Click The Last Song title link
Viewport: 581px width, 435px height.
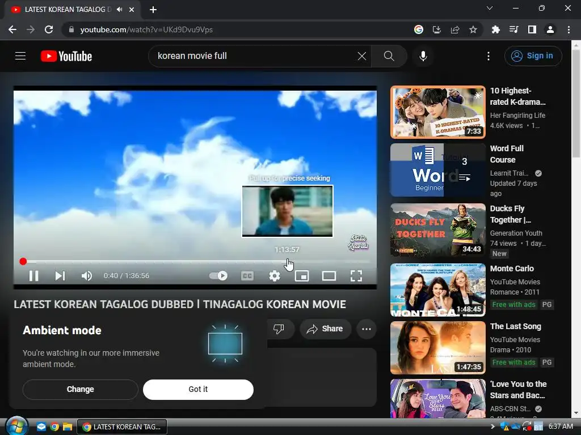point(515,326)
